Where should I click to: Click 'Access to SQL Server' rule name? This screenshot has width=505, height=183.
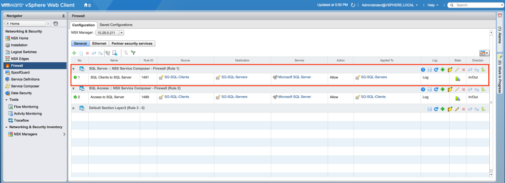107,97
